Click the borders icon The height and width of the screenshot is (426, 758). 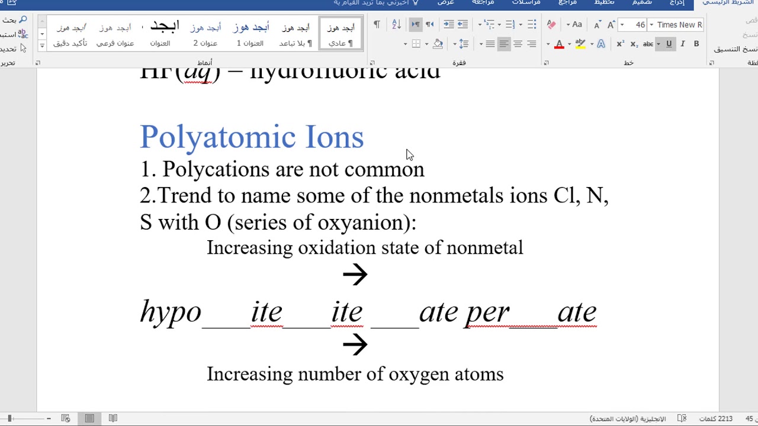click(416, 44)
